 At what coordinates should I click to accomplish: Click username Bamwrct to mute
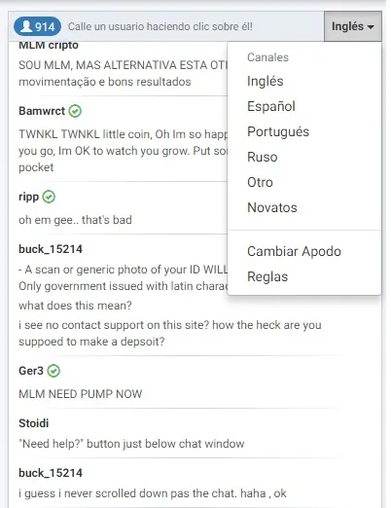coord(42,111)
